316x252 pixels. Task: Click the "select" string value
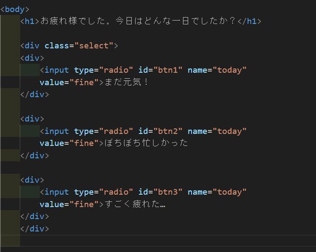[94, 46]
